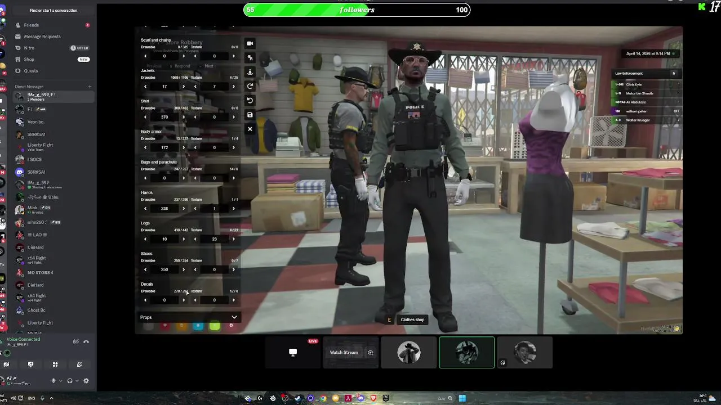
Task: Click the Scarf and chains drawable value field
Action: pos(164,56)
